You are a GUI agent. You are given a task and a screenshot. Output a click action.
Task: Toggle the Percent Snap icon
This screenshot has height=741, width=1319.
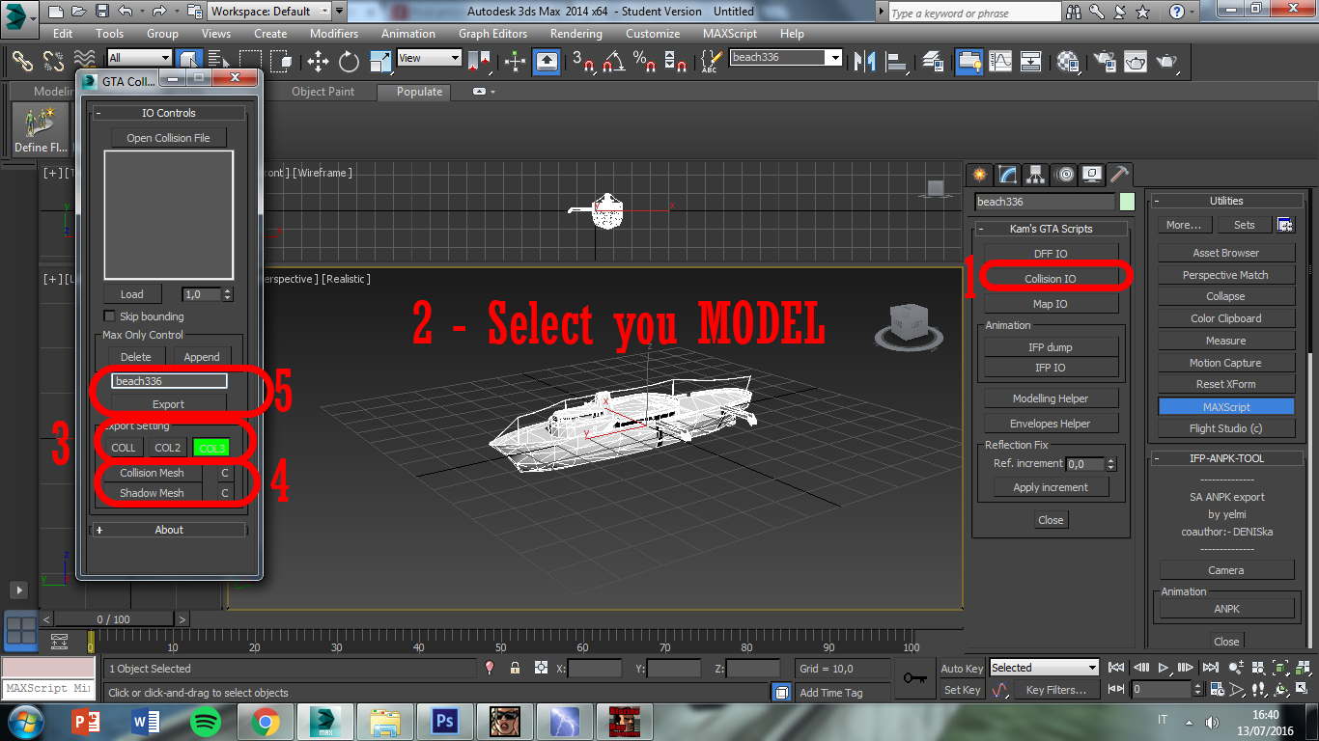click(644, 61)
